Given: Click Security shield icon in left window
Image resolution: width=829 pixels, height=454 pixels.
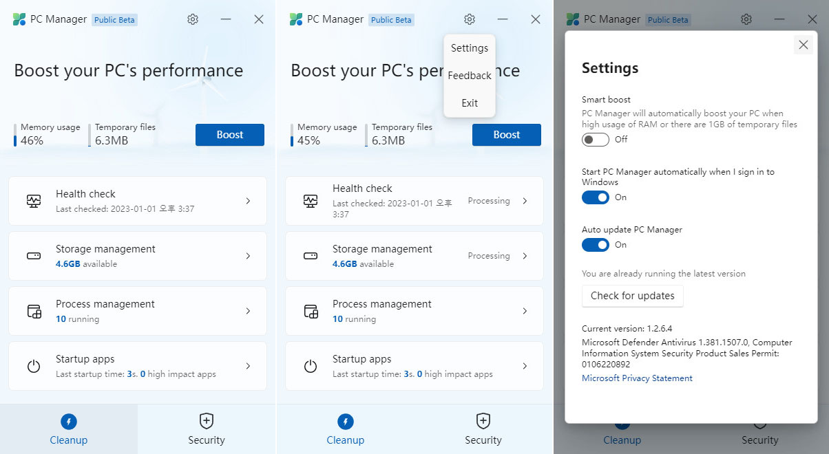Looking at the screenshot, I should tap(207, 421).
